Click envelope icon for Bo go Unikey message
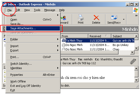 tap(63, 45)
